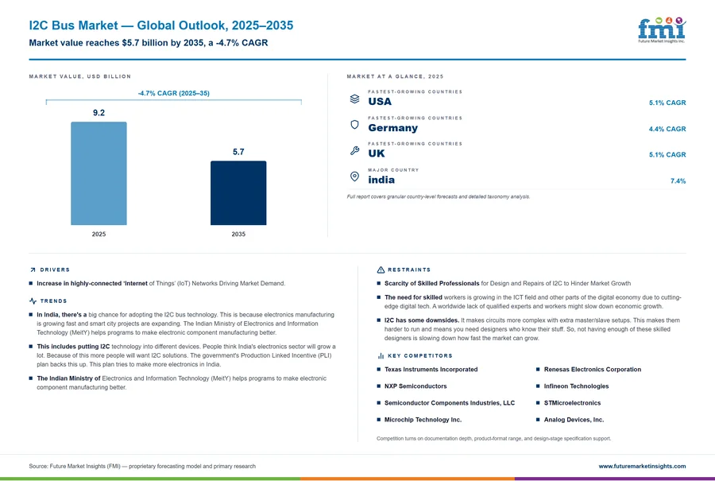The width and height of the screenshot is (715, 481).
Task: Select the Germany country name
Action: coord(393,128)
